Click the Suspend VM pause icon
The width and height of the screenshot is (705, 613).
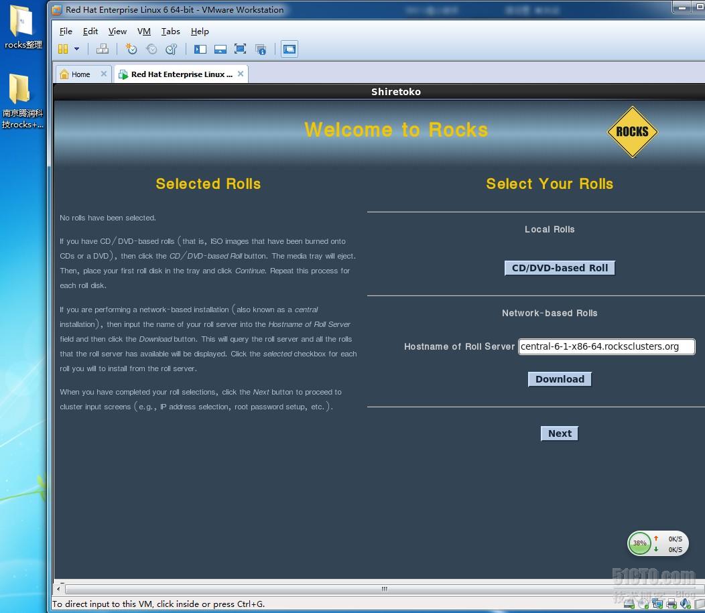63,49
